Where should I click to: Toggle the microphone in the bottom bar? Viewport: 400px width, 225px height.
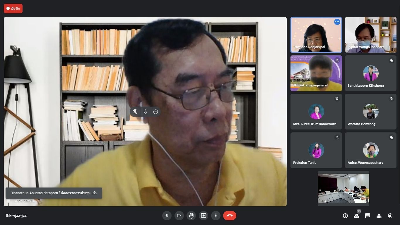tap(167, 216)
